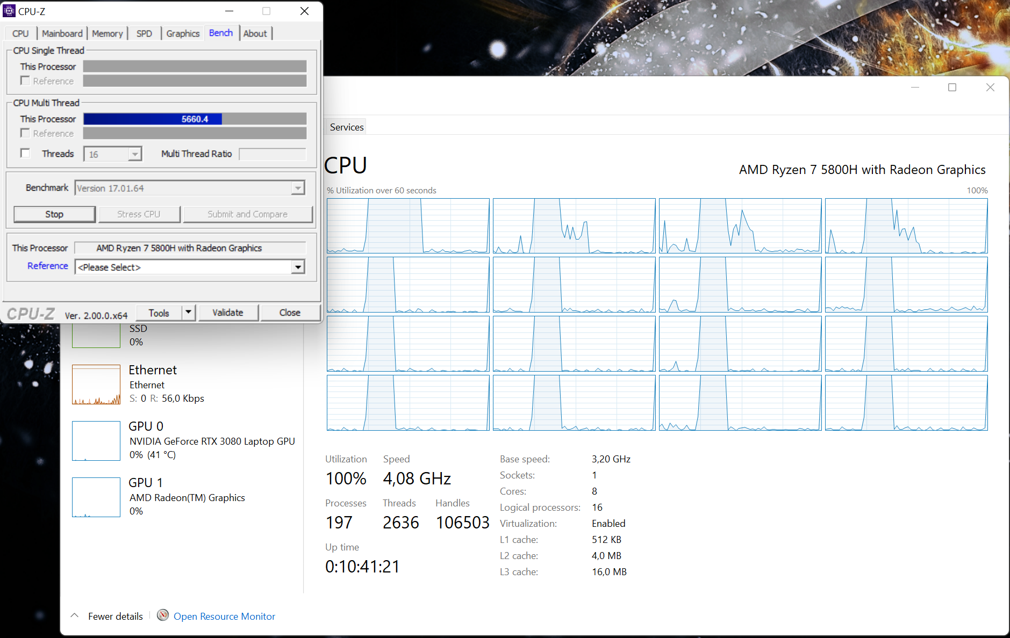Open the Services tab in Task Manager
Image resolution: width=1010 pixels, height=638 pixels.
pos(347,127)
